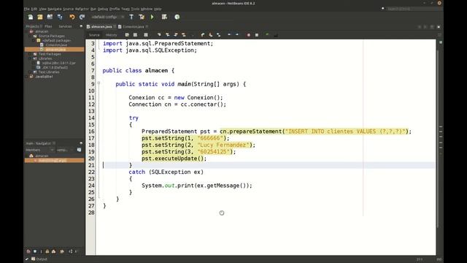Screen dimensions: 467x263
Task: Collapse the Libraries node
Action: 30,58
